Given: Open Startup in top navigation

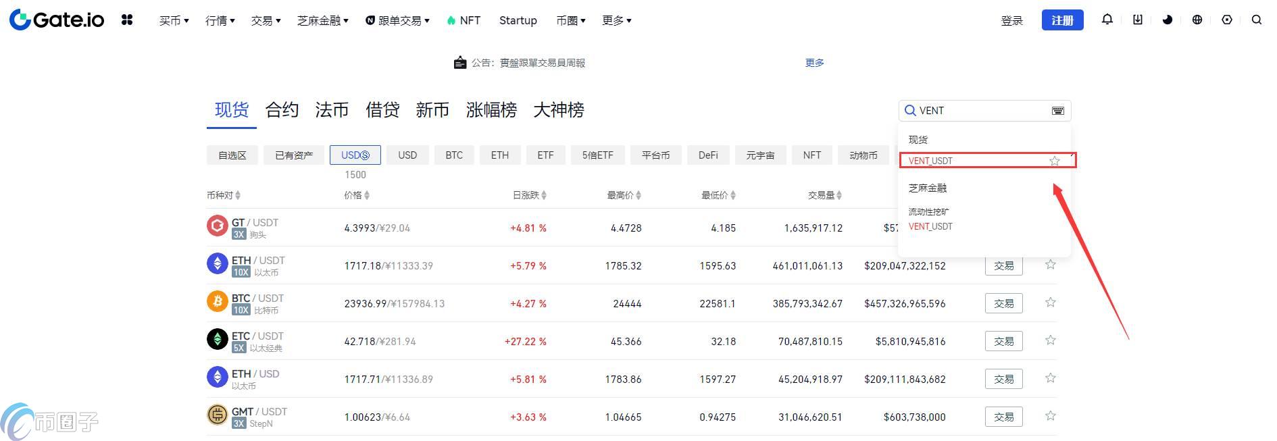Looking at the screenshot, I should coord(518,20).
